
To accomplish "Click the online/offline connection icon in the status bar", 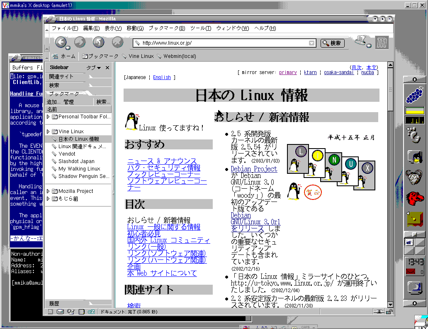I will [x=379, y=312].
